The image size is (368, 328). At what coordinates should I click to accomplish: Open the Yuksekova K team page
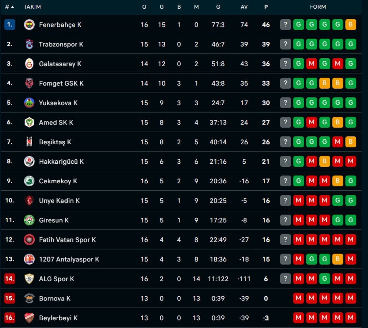coord(58,103)
